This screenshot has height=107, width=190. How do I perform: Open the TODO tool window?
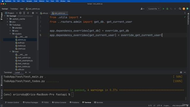[x=45, y=102]
